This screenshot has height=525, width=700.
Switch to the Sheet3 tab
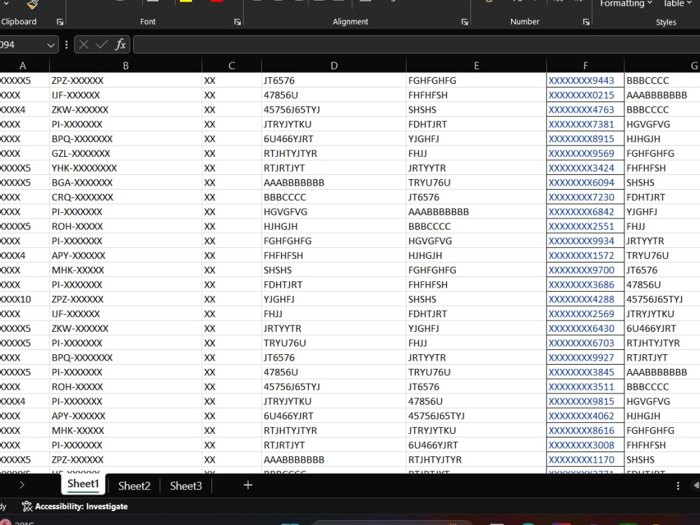(x=185, y=486)
